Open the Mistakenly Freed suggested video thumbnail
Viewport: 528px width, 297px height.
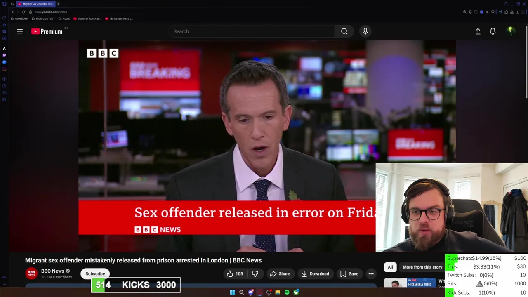tap(410, 283)
